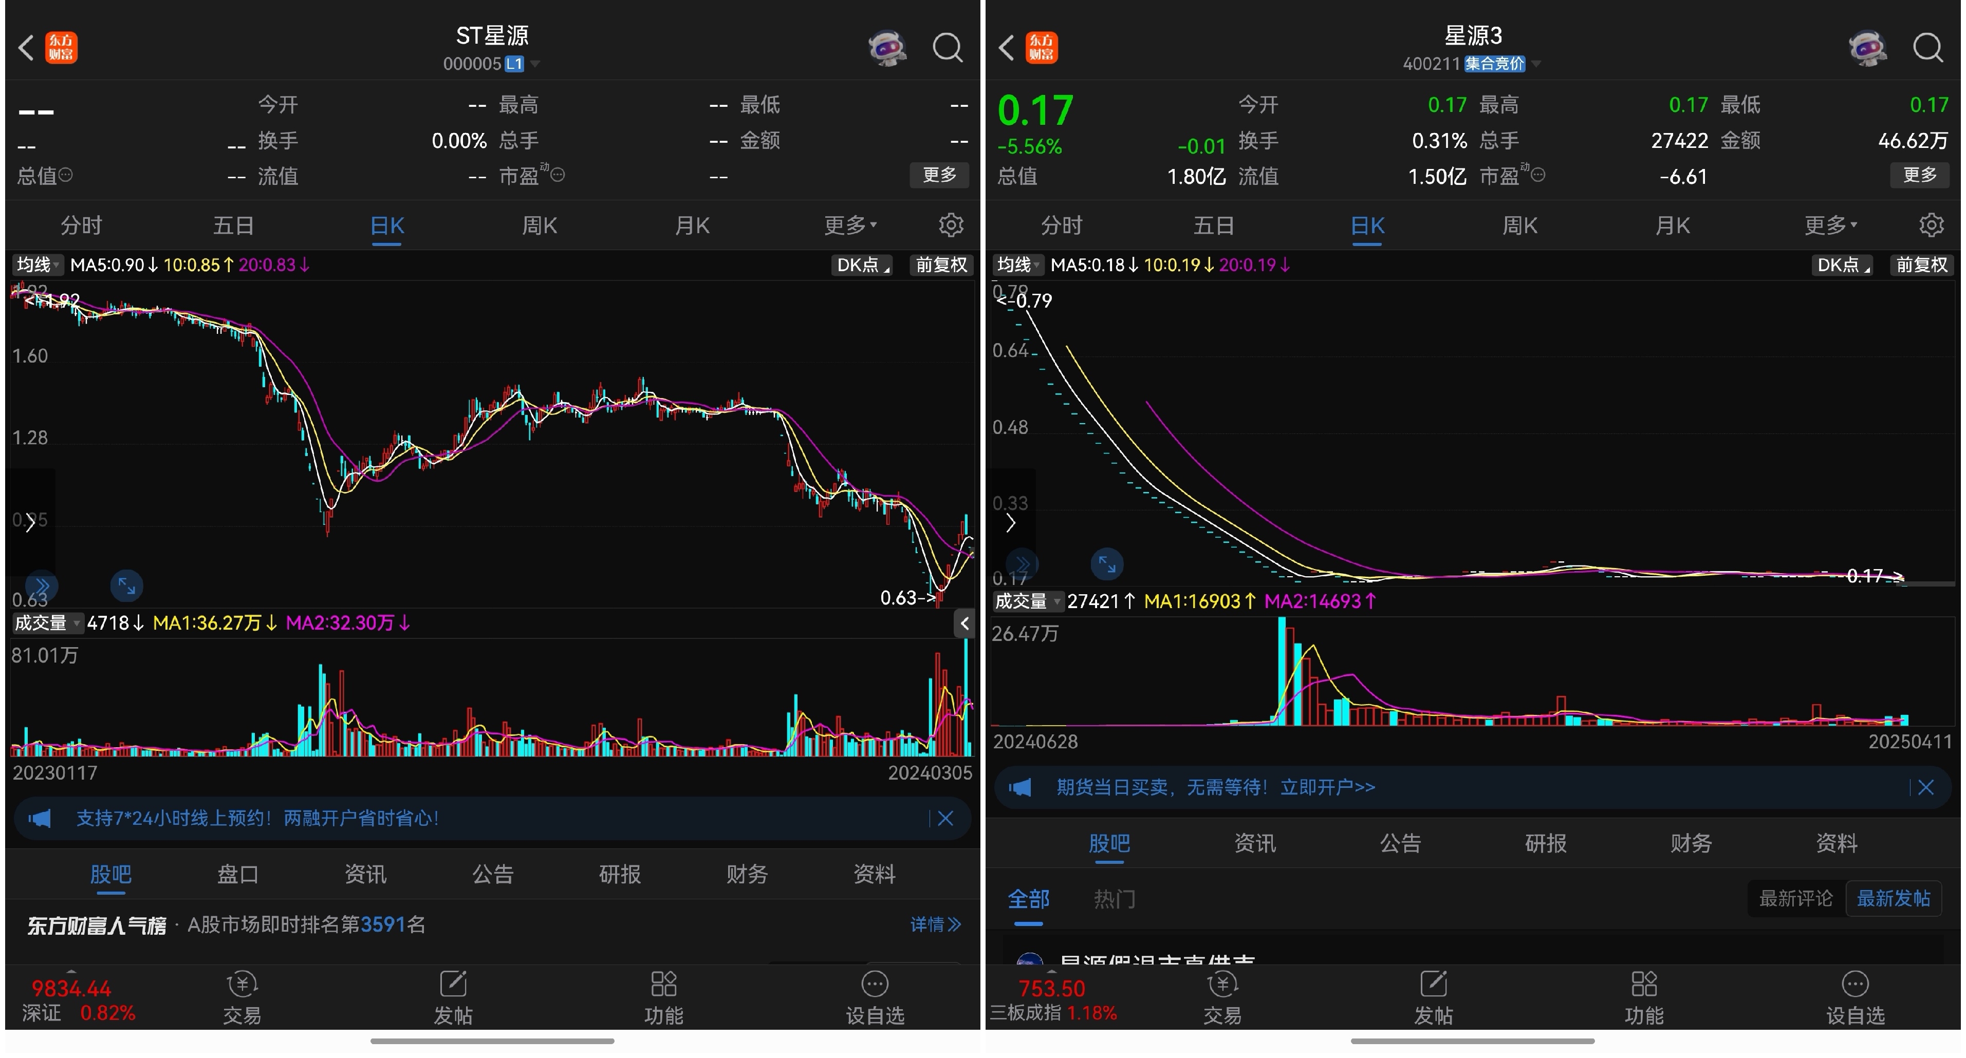
Task: Tap 发帖 post icon in left bottom bar
Action: pyautogui.click(x=453, y=997)
